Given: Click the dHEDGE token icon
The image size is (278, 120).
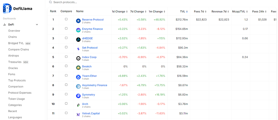Looking at the screenshot, I should tap(78, 40).
